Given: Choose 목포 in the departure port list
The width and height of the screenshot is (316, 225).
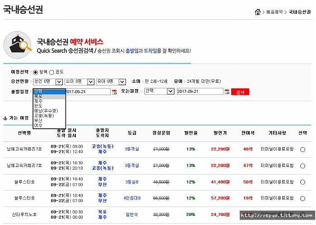Looking at the screenshot, I should point(49,96).
